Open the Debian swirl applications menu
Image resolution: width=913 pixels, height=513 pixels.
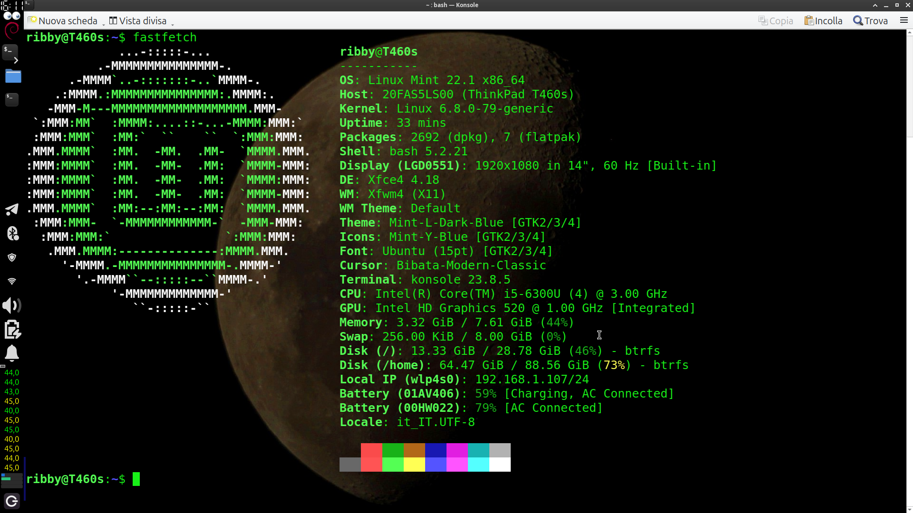pos(11,30)
